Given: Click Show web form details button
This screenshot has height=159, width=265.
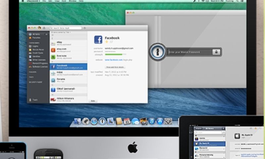Looking at the screenshot, I should tap(115, 67).
